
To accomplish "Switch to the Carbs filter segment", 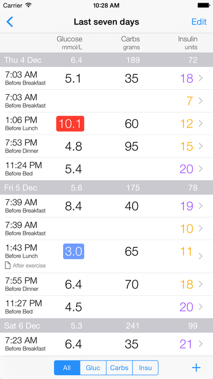I will [119, 368].
